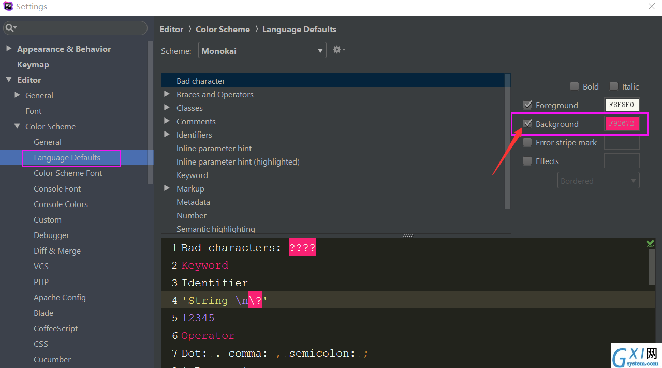Uncheck the Background checkbox
Image resolution: width=662 pixels, height=368 pixels.
(527, 124)
